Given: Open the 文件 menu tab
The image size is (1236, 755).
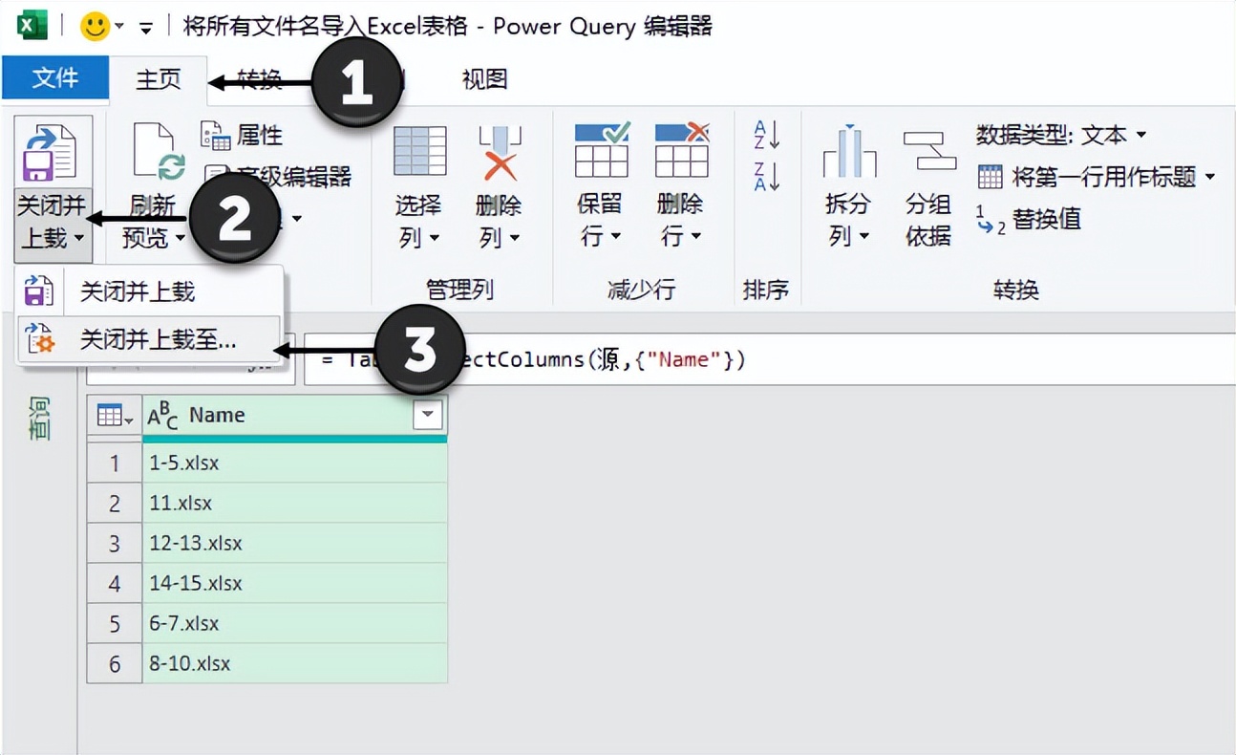Looking at the screenshot, I should point(54,78).
